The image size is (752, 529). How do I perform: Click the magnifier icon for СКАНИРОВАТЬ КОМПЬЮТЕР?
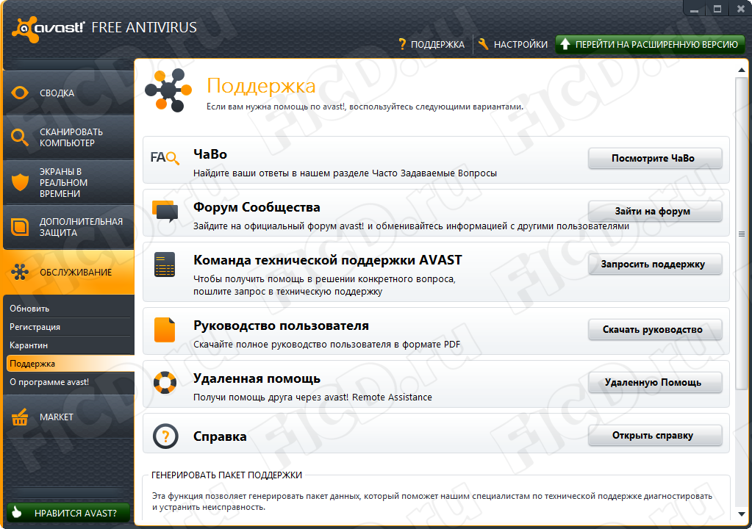click(x=20, y=137)
